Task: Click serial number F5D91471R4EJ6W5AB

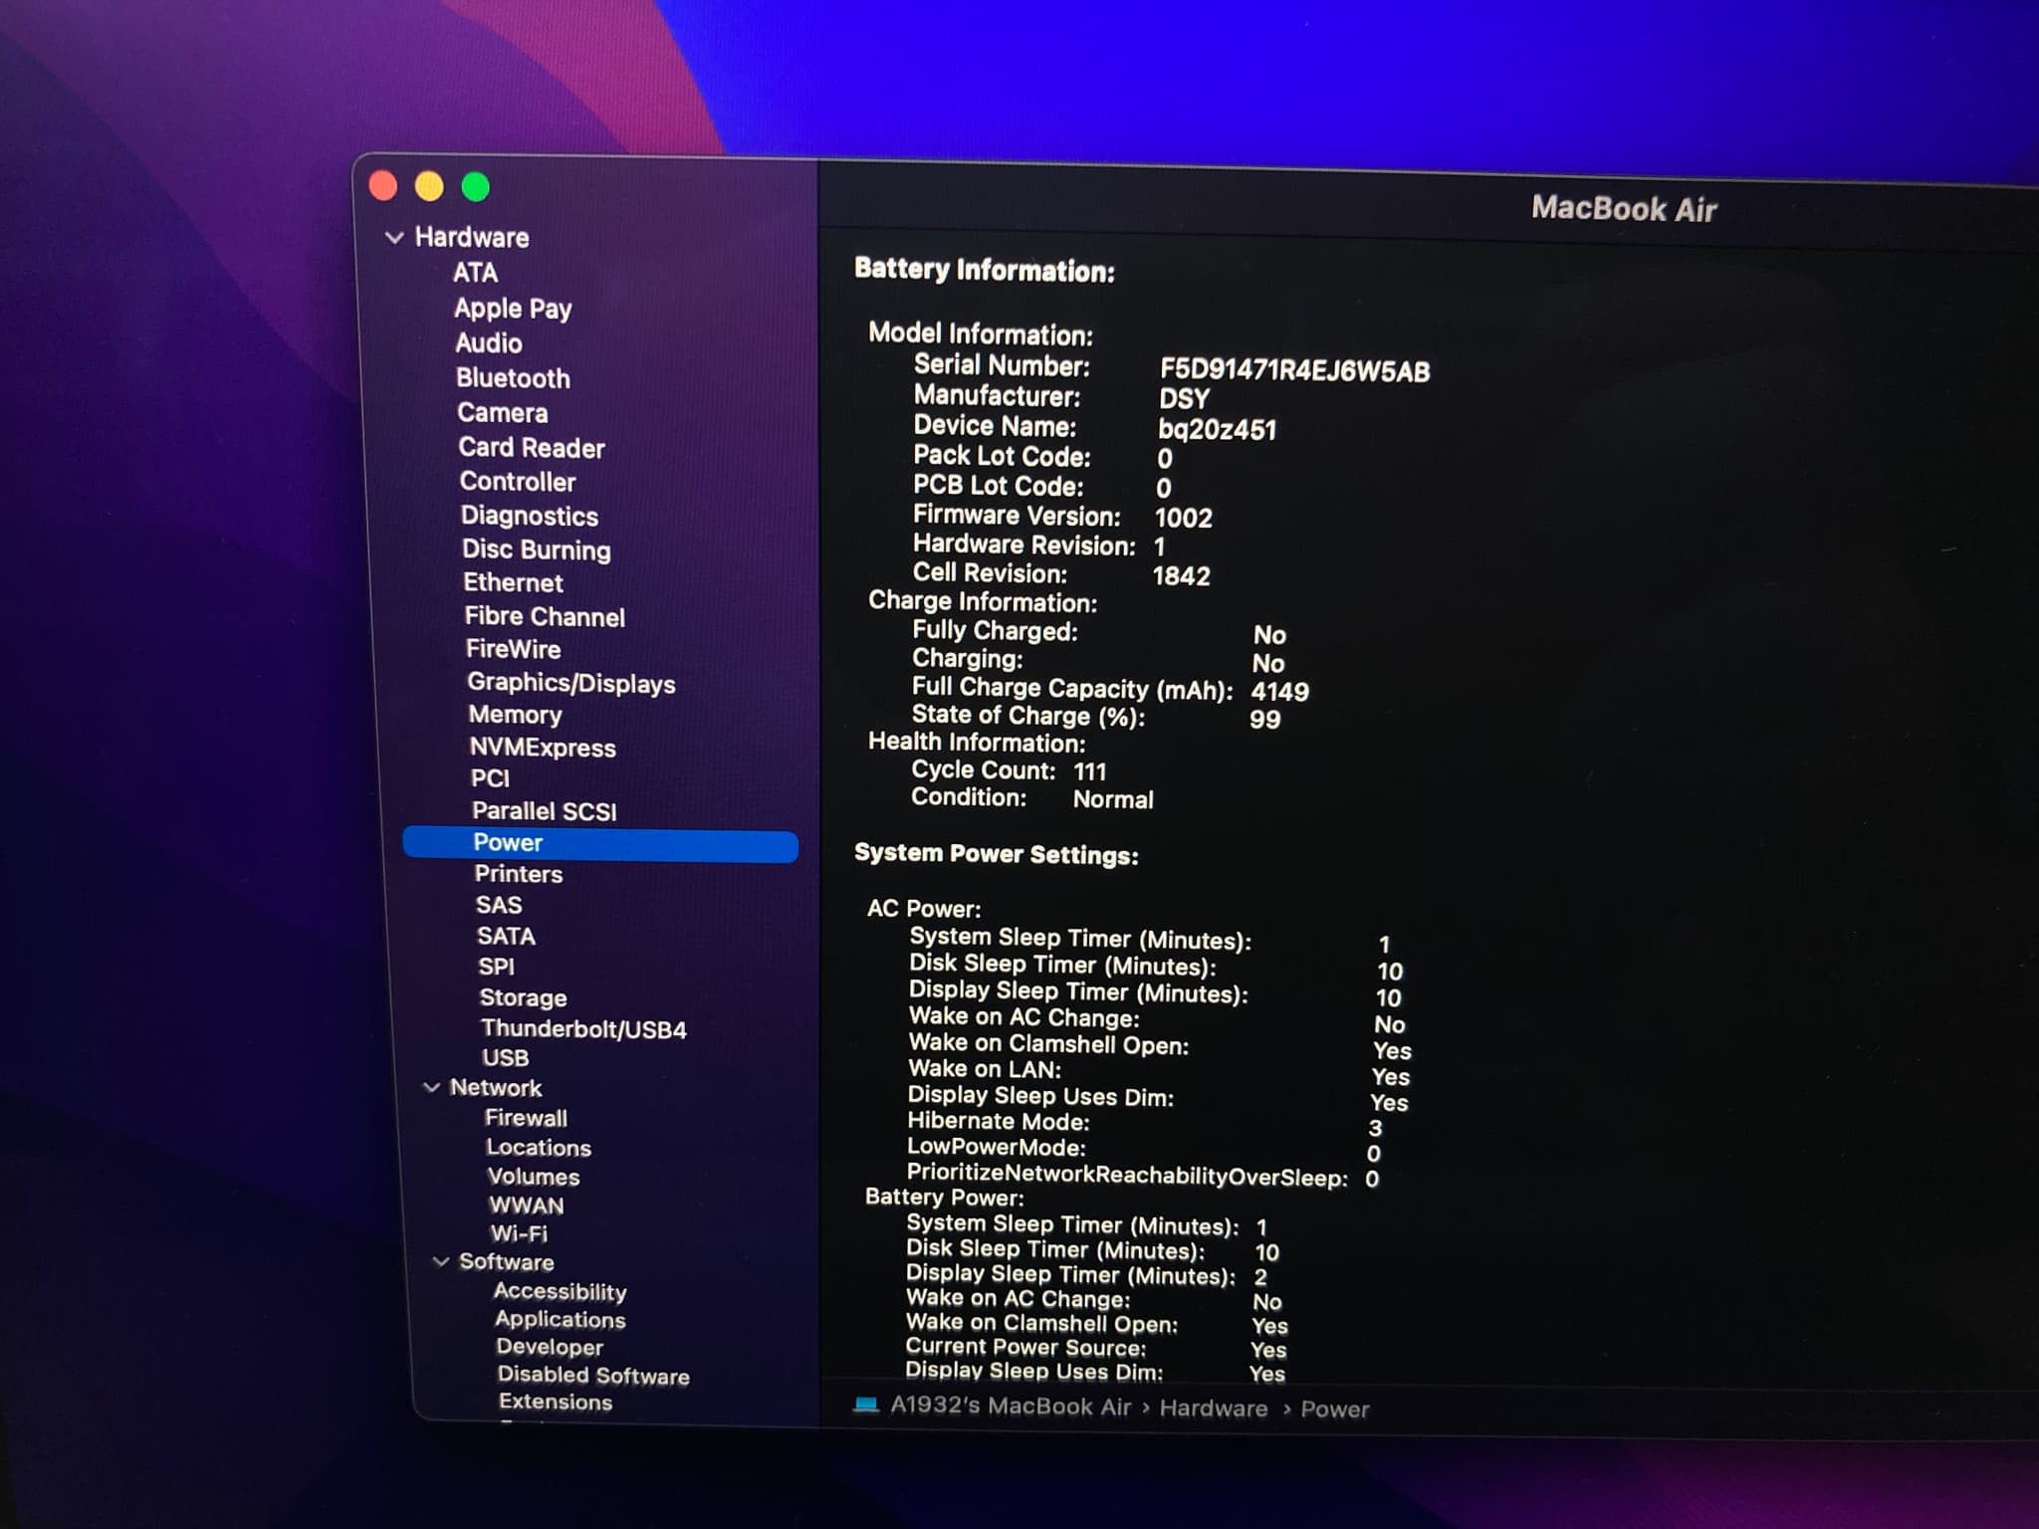Action: [x=1294, y=370]
